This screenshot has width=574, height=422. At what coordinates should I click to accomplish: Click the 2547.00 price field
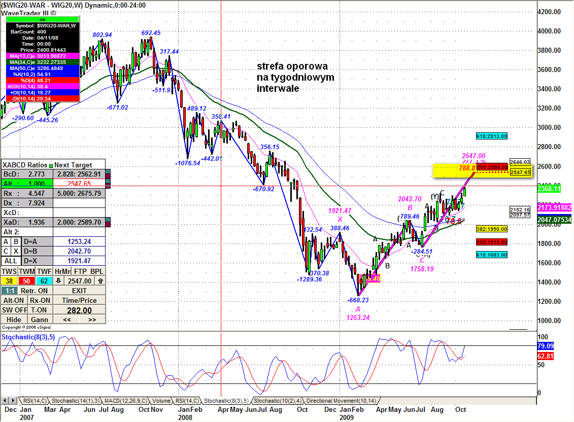80,280
